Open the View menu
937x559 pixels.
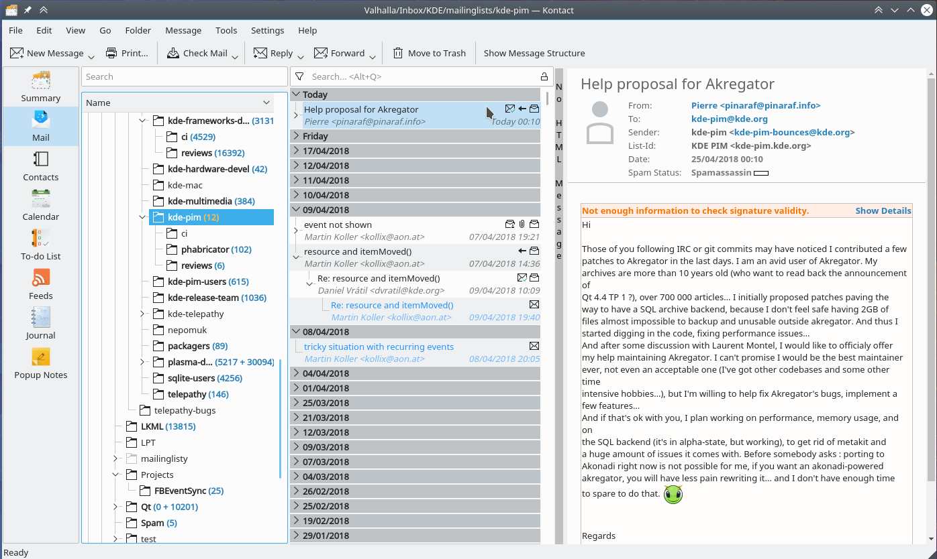[x=76, y=30]
